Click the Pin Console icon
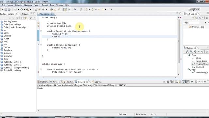The width and height of the screenshot is (209, 118). [192, 82]
